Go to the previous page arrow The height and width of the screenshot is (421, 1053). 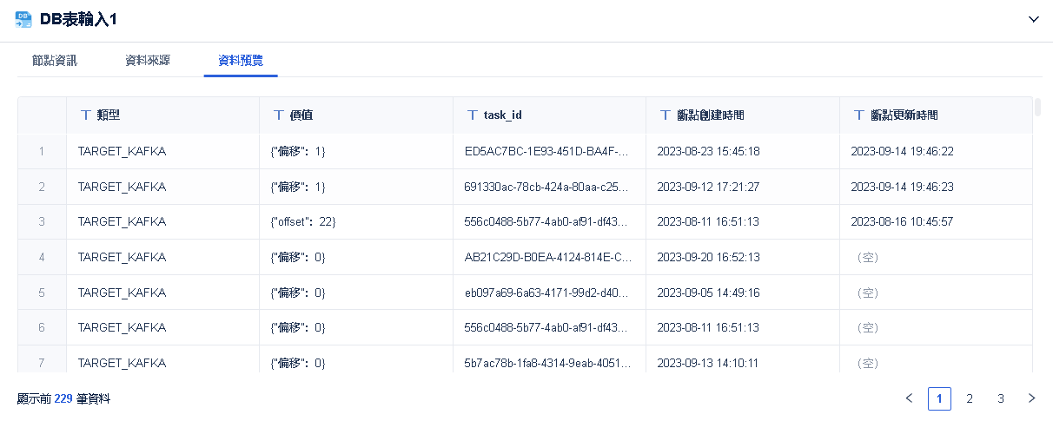909,398
